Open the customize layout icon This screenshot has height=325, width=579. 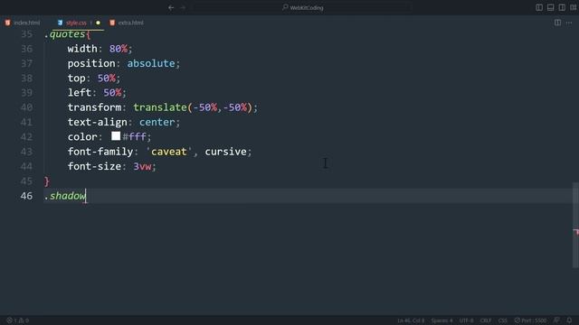click(573, 7)
